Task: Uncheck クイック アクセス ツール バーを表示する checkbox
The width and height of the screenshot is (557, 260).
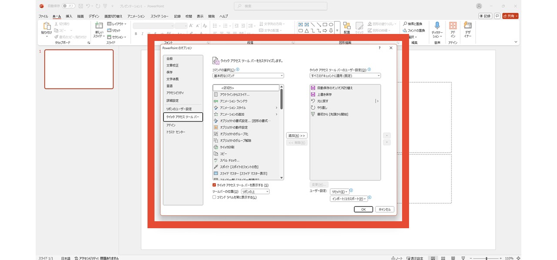Action: 214,185
